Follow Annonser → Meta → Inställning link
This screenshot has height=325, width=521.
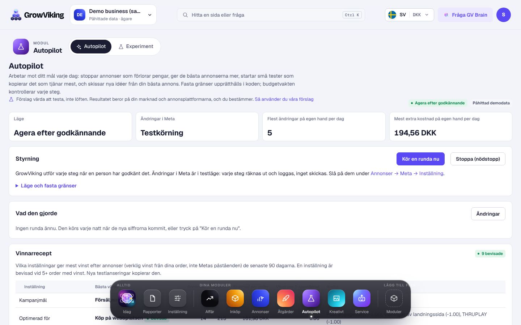407,173
